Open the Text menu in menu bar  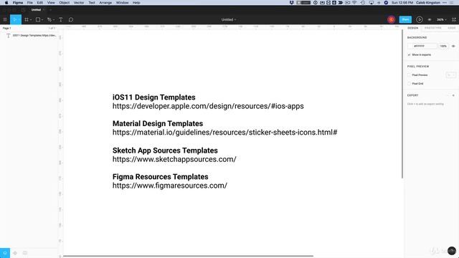[x=92, y=3]
